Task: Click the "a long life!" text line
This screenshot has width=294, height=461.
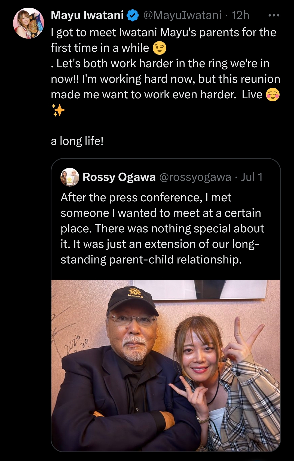Action: point(77,141)
